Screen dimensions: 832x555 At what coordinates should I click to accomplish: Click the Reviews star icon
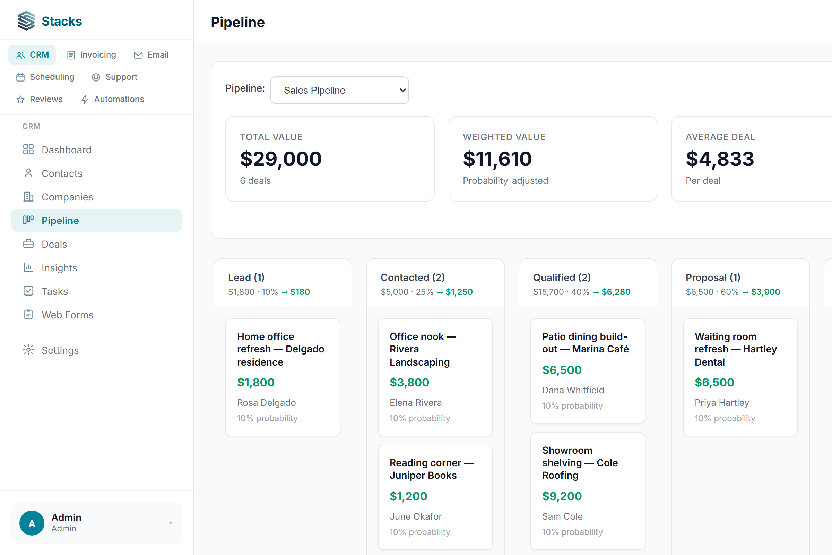pyautogui.click(x=20, y=100)
